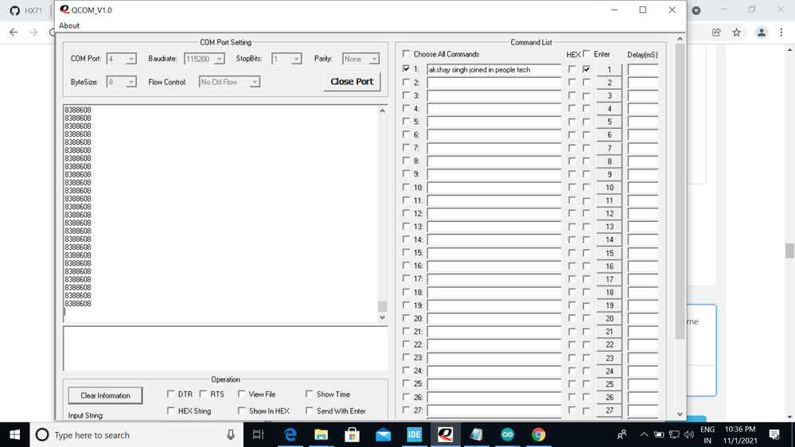The width and height of the screenshot is (795, 447).
Task: Click the send button numbered 12
Action: pos(609,213)
